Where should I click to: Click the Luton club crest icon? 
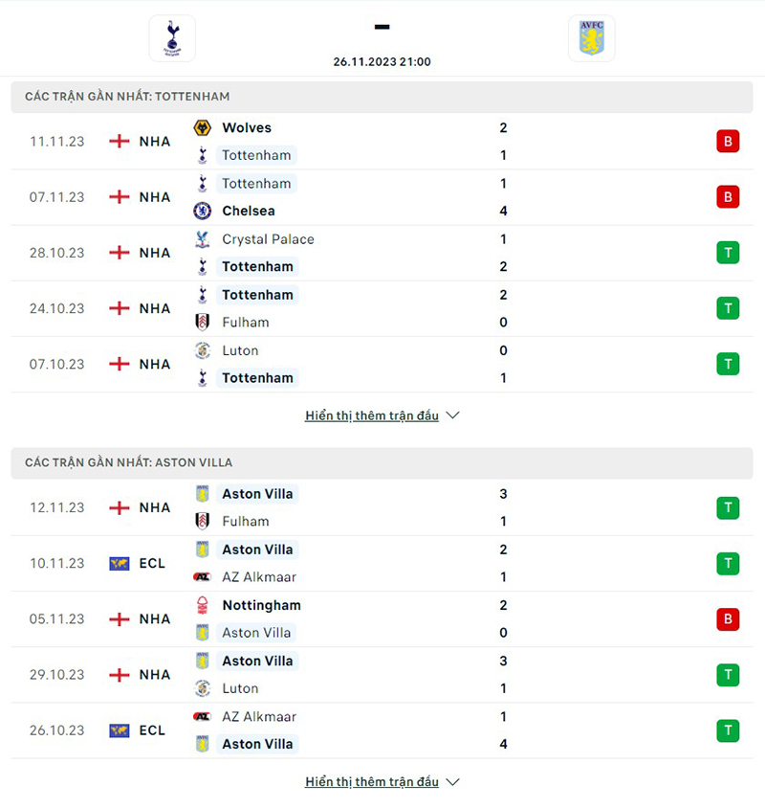202,350
